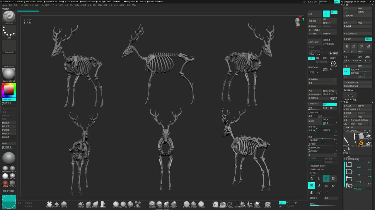Open settings gear of head folder
This screenshot has height=210, width=375.
tap(369, 162)
